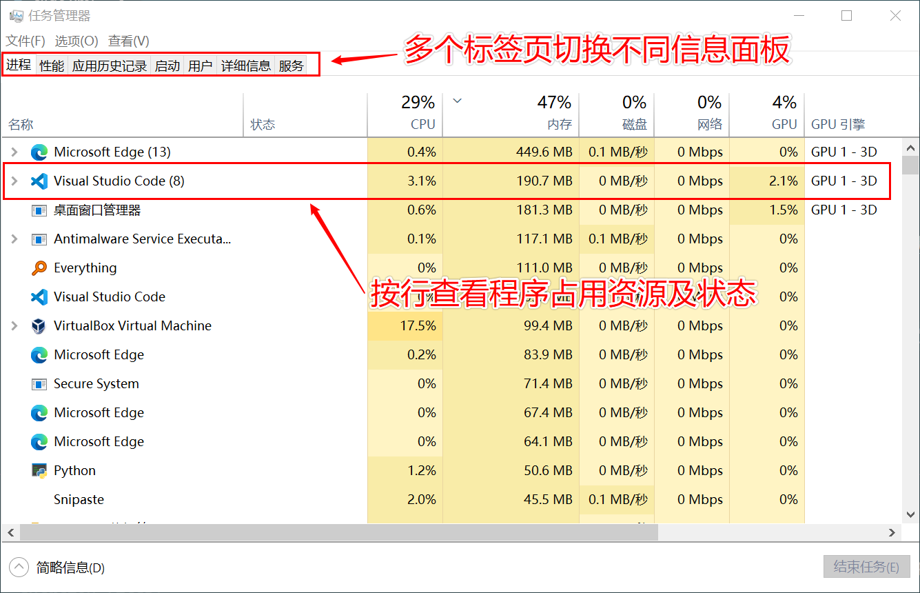Expand the VirtualBox Virtual Machine row

coord(14,325)
